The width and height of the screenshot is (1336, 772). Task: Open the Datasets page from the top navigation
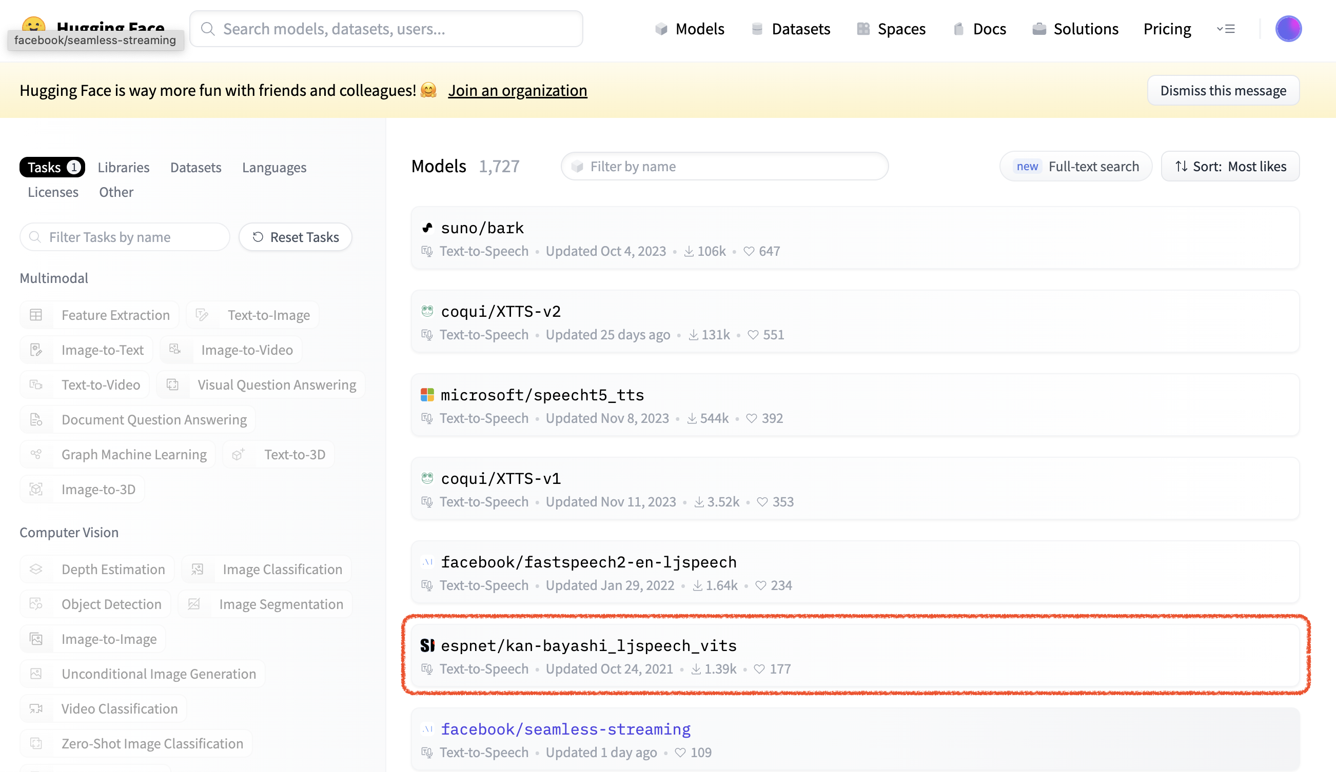coord(791,29)
